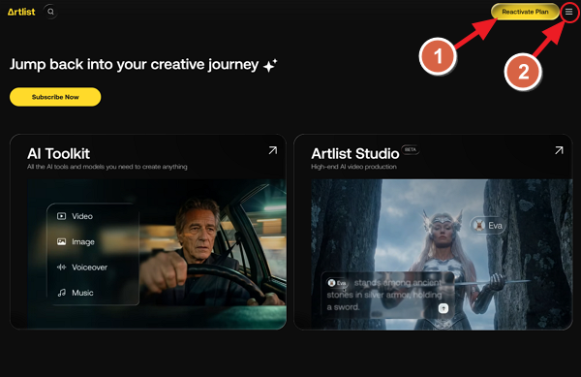
Task: Open the AI Toolkit heading
Action: pos(58,153)
